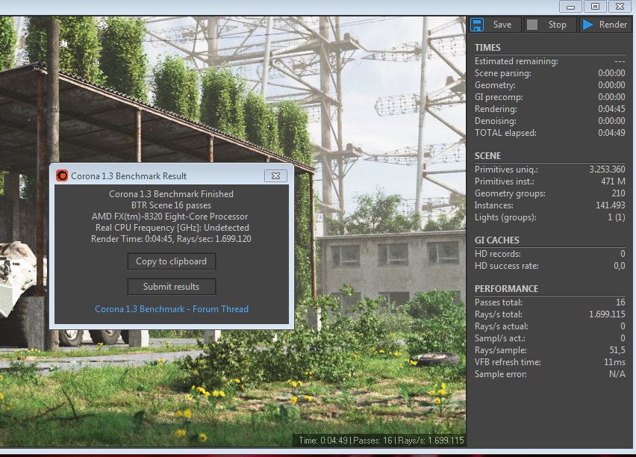Click the Primitives uniq. value 3.253.360
636x457 pixels.
[607, 170]
